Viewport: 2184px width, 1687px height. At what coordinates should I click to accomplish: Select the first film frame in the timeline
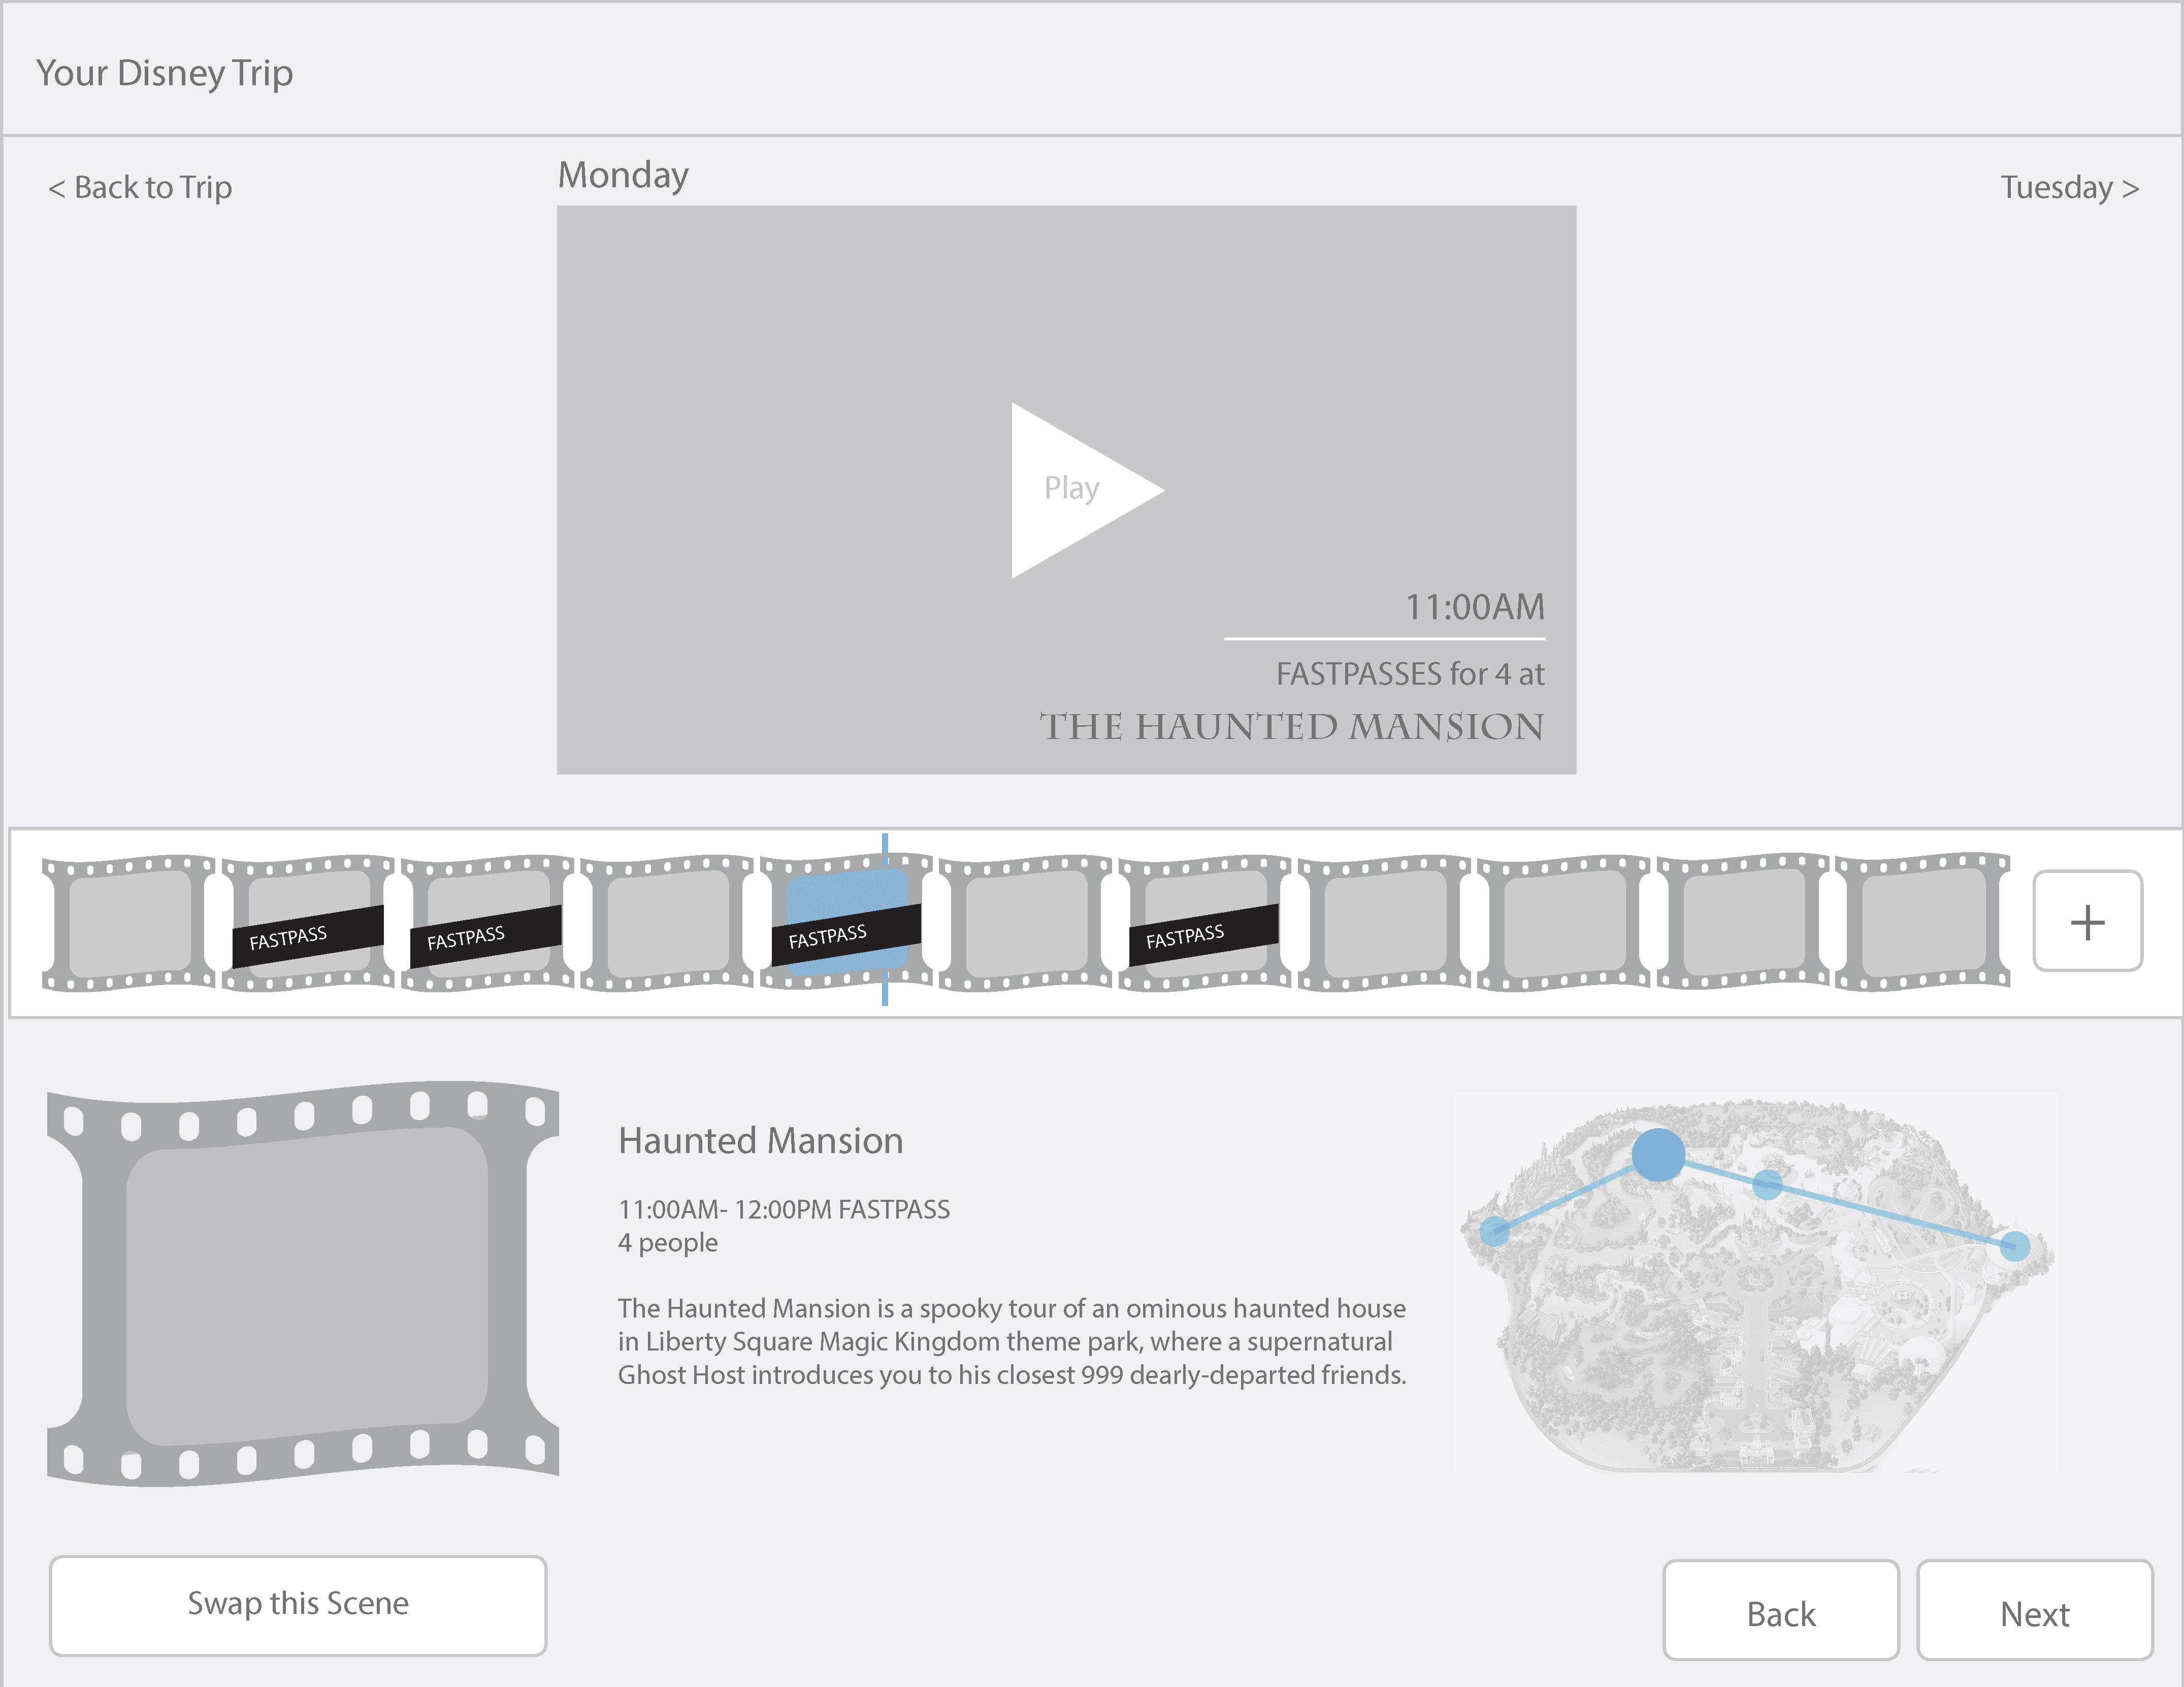click(x=129, y=923)
